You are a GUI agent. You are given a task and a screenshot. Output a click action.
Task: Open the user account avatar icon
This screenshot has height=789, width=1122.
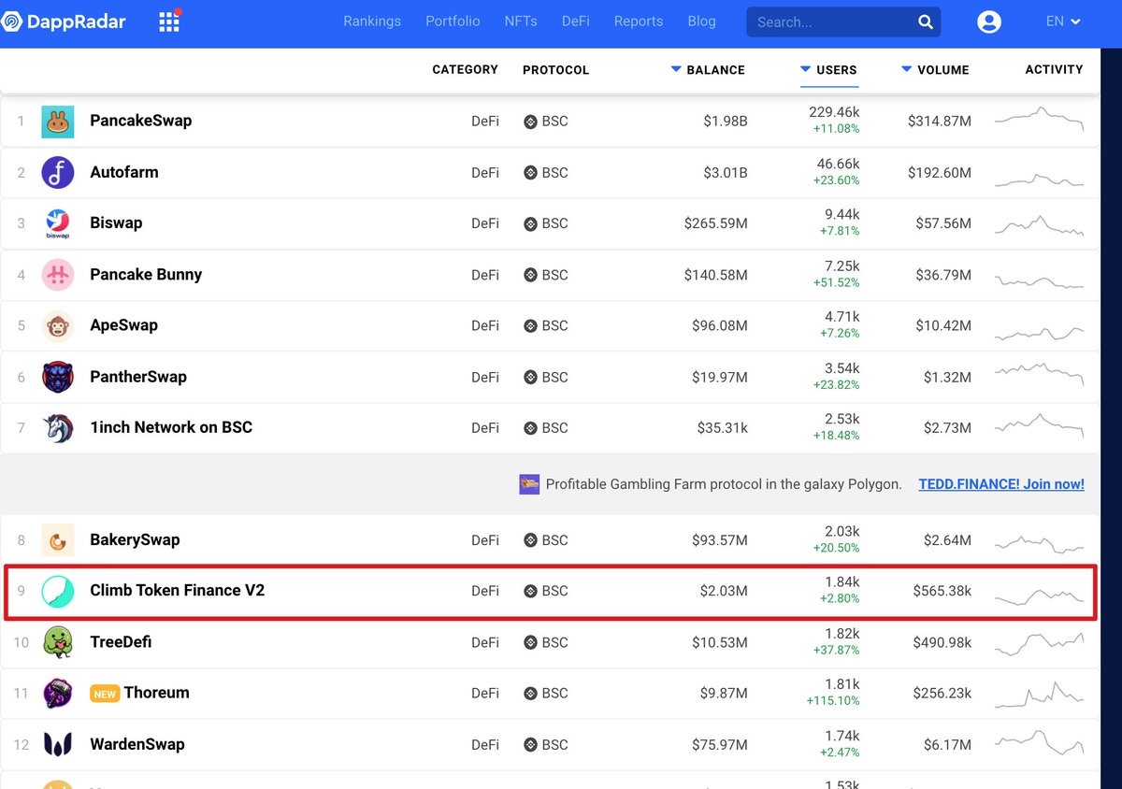click(x=988, y=22)
